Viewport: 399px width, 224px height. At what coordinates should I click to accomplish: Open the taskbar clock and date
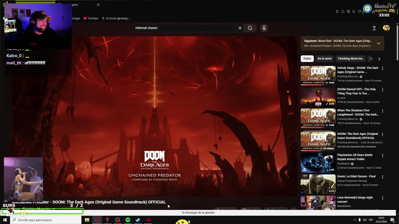[x=381, y=220]
